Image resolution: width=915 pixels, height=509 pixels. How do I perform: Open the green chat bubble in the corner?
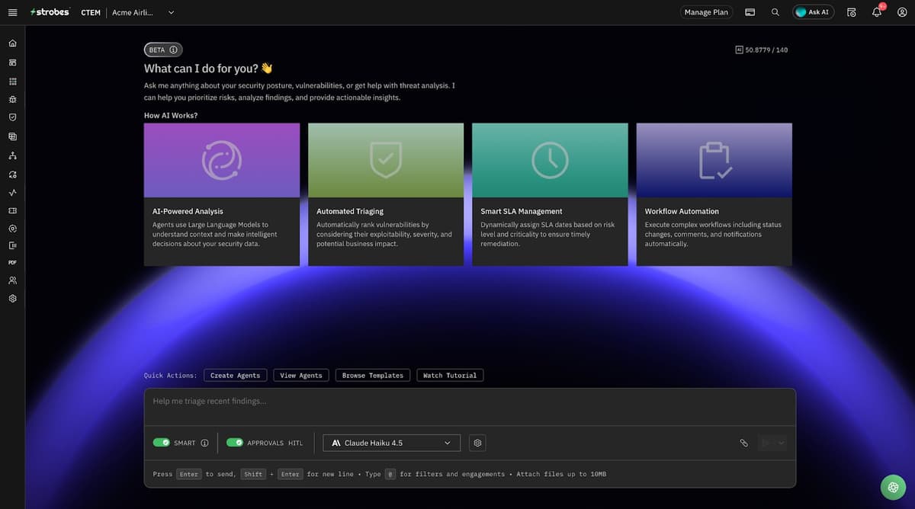(x=893, y=487)
